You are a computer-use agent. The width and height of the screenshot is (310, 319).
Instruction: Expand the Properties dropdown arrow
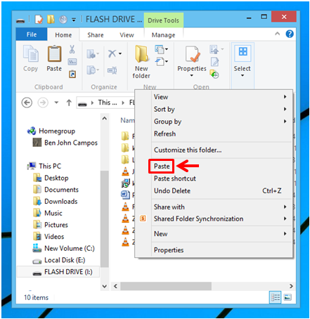coord(192,75)
